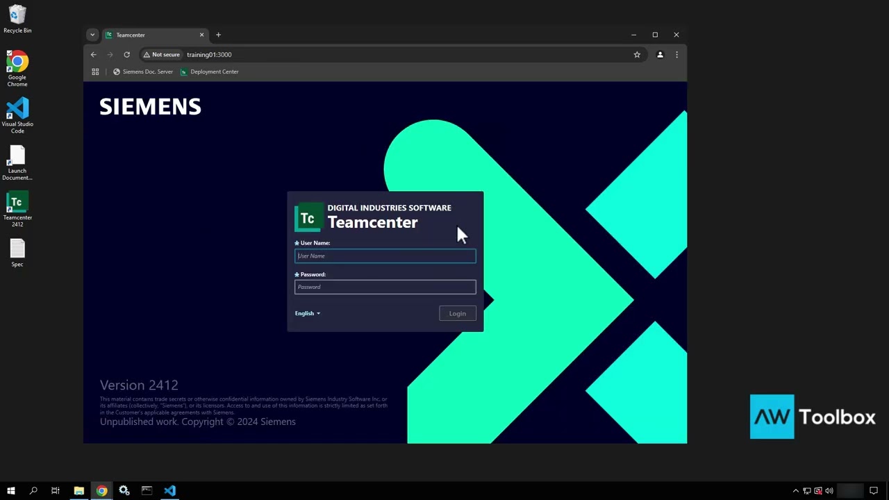Go back using the browser back arrow
889x500 pixels.
point(94,54)
